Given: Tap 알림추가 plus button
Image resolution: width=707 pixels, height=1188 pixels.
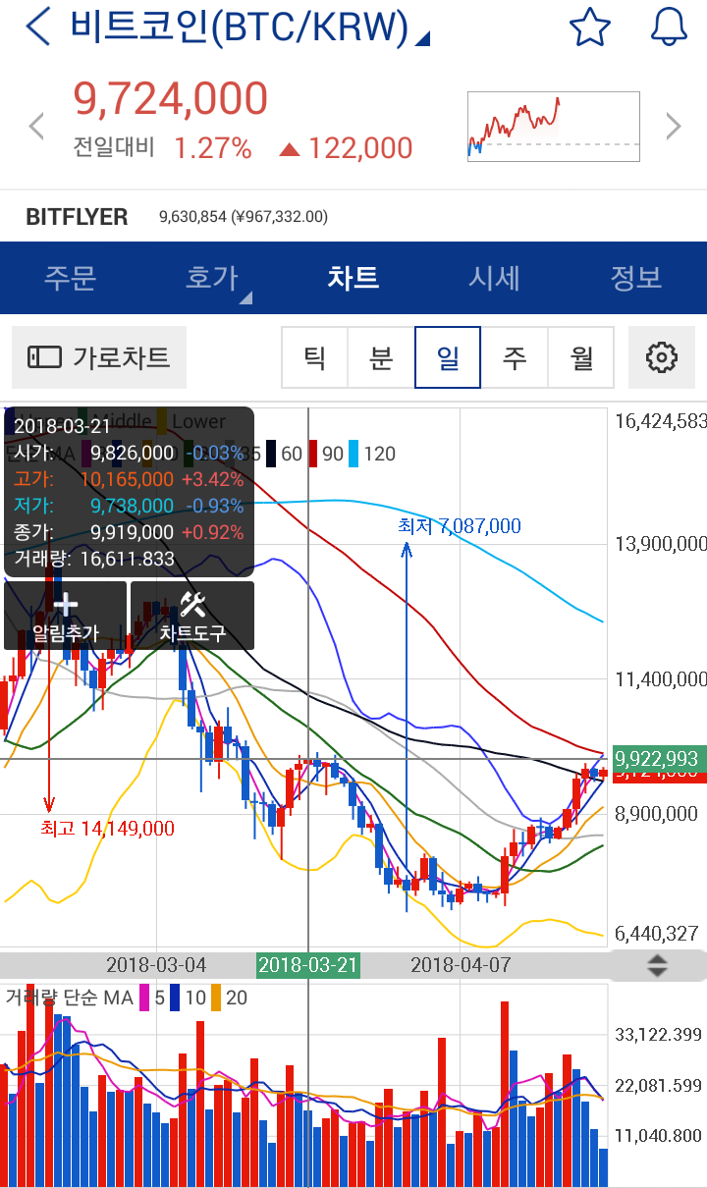Looking at the screenshot, I should [x=66, y=616].
